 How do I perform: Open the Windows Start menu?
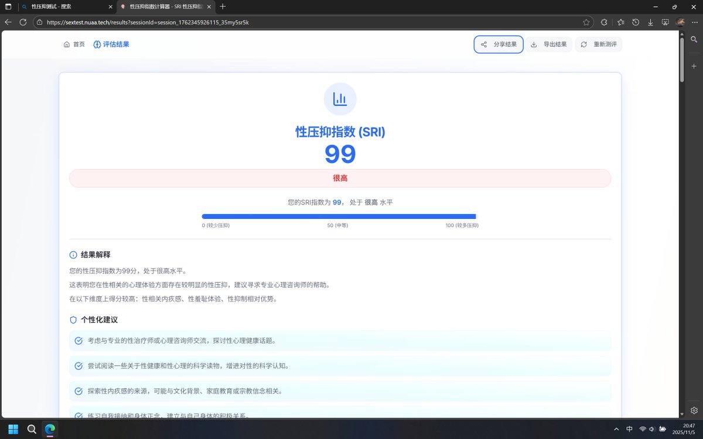(13, 428)
